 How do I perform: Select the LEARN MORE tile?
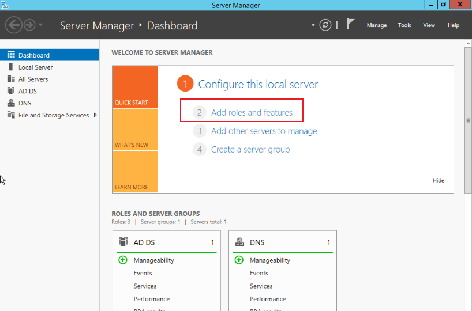click(x=136, y=172)
